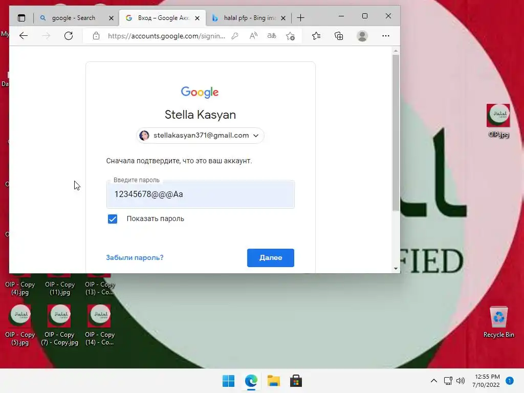Select the OIP - Copy (14) desktop file
The image size is (524, 393).
pos(99,325)
